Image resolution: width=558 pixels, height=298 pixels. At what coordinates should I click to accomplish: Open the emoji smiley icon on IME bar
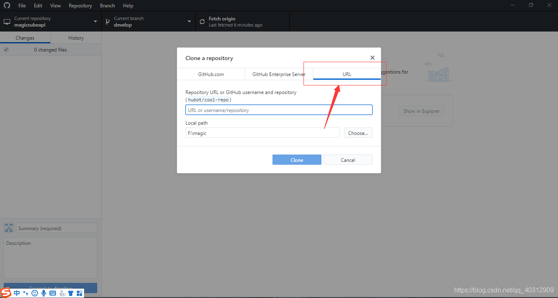click(35, 293)
